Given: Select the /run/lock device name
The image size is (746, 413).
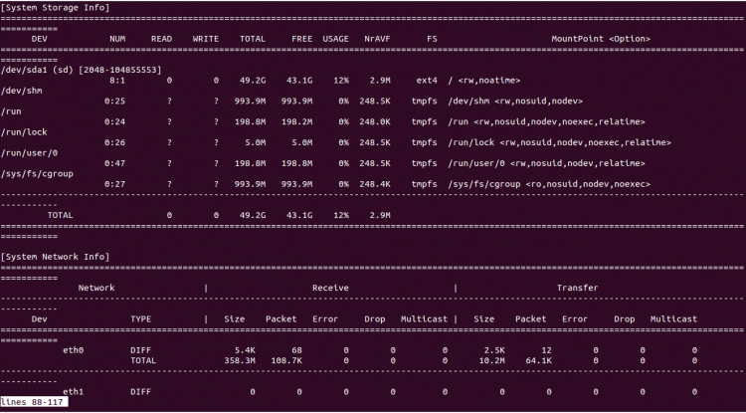Looking at the screenshot, I should tap(25, 131).
